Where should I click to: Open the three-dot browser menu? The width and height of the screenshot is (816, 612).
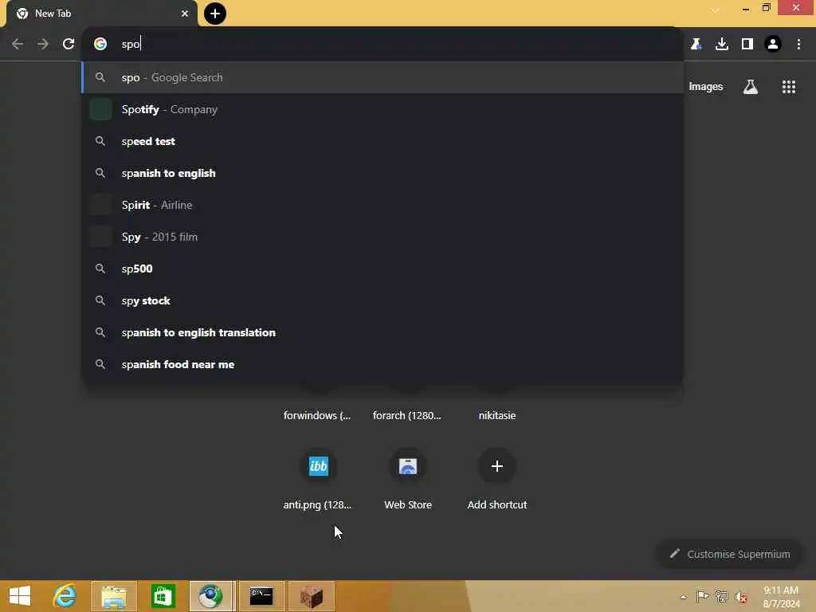point(798,44)
